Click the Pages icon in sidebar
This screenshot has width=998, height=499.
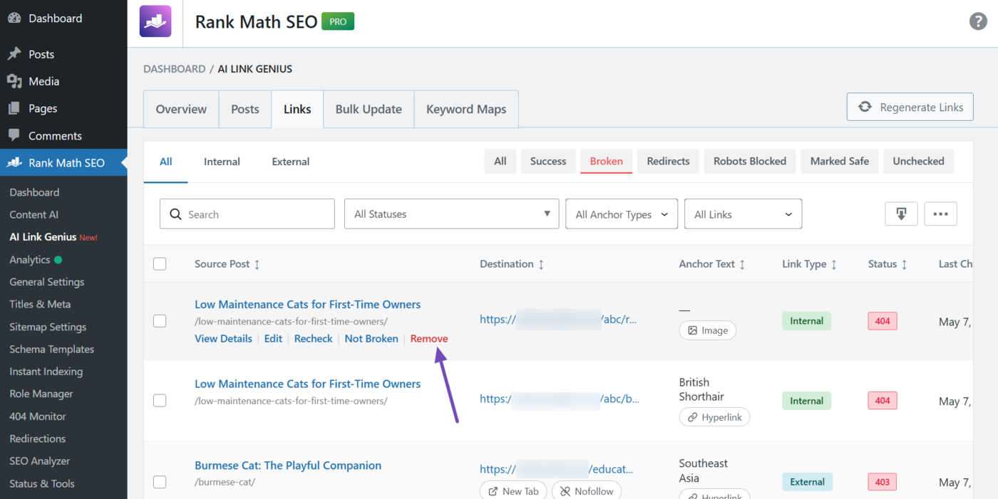[x=14, y=108]
